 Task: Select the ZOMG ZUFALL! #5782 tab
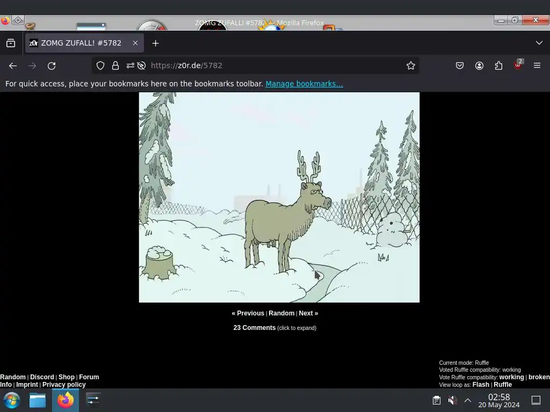click(x=84, y=43)
